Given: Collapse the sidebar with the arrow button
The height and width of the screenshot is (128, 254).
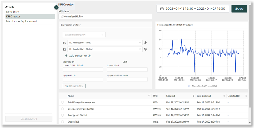Looking at the screenshot, I should (x=56, y=7).
